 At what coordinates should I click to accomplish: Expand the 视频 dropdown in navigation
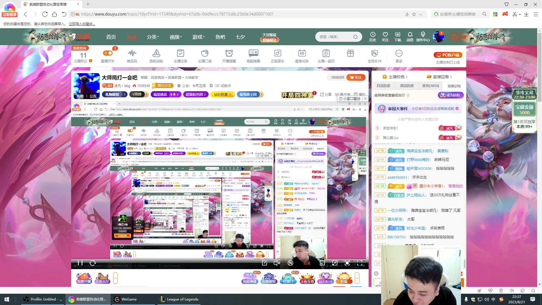[x=176, y=37]
